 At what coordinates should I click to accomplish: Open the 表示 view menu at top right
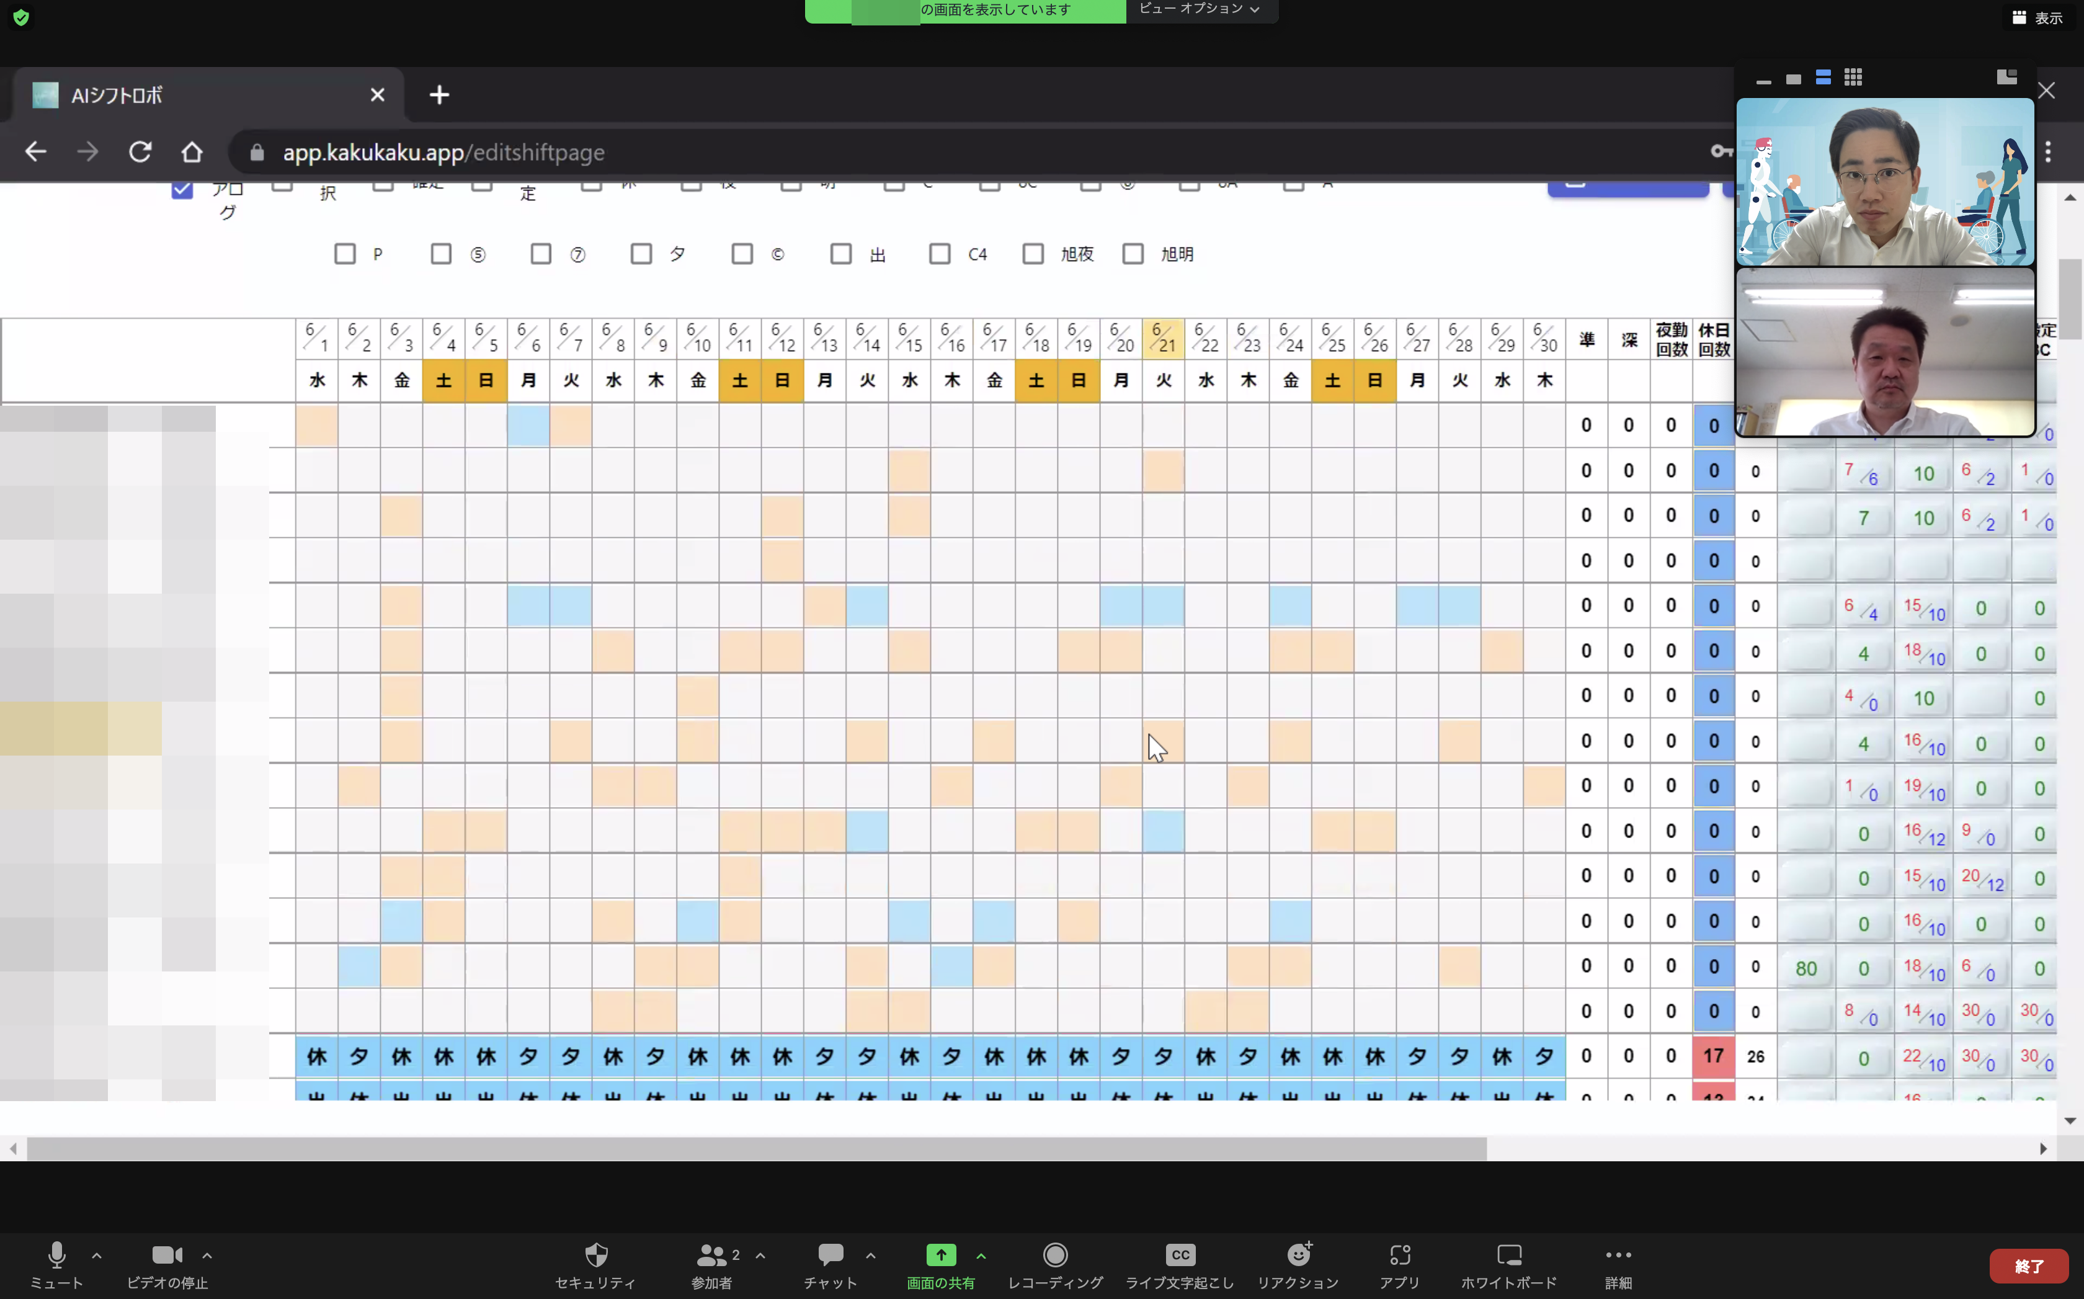pyautogui.click(x=2037, y=17)
